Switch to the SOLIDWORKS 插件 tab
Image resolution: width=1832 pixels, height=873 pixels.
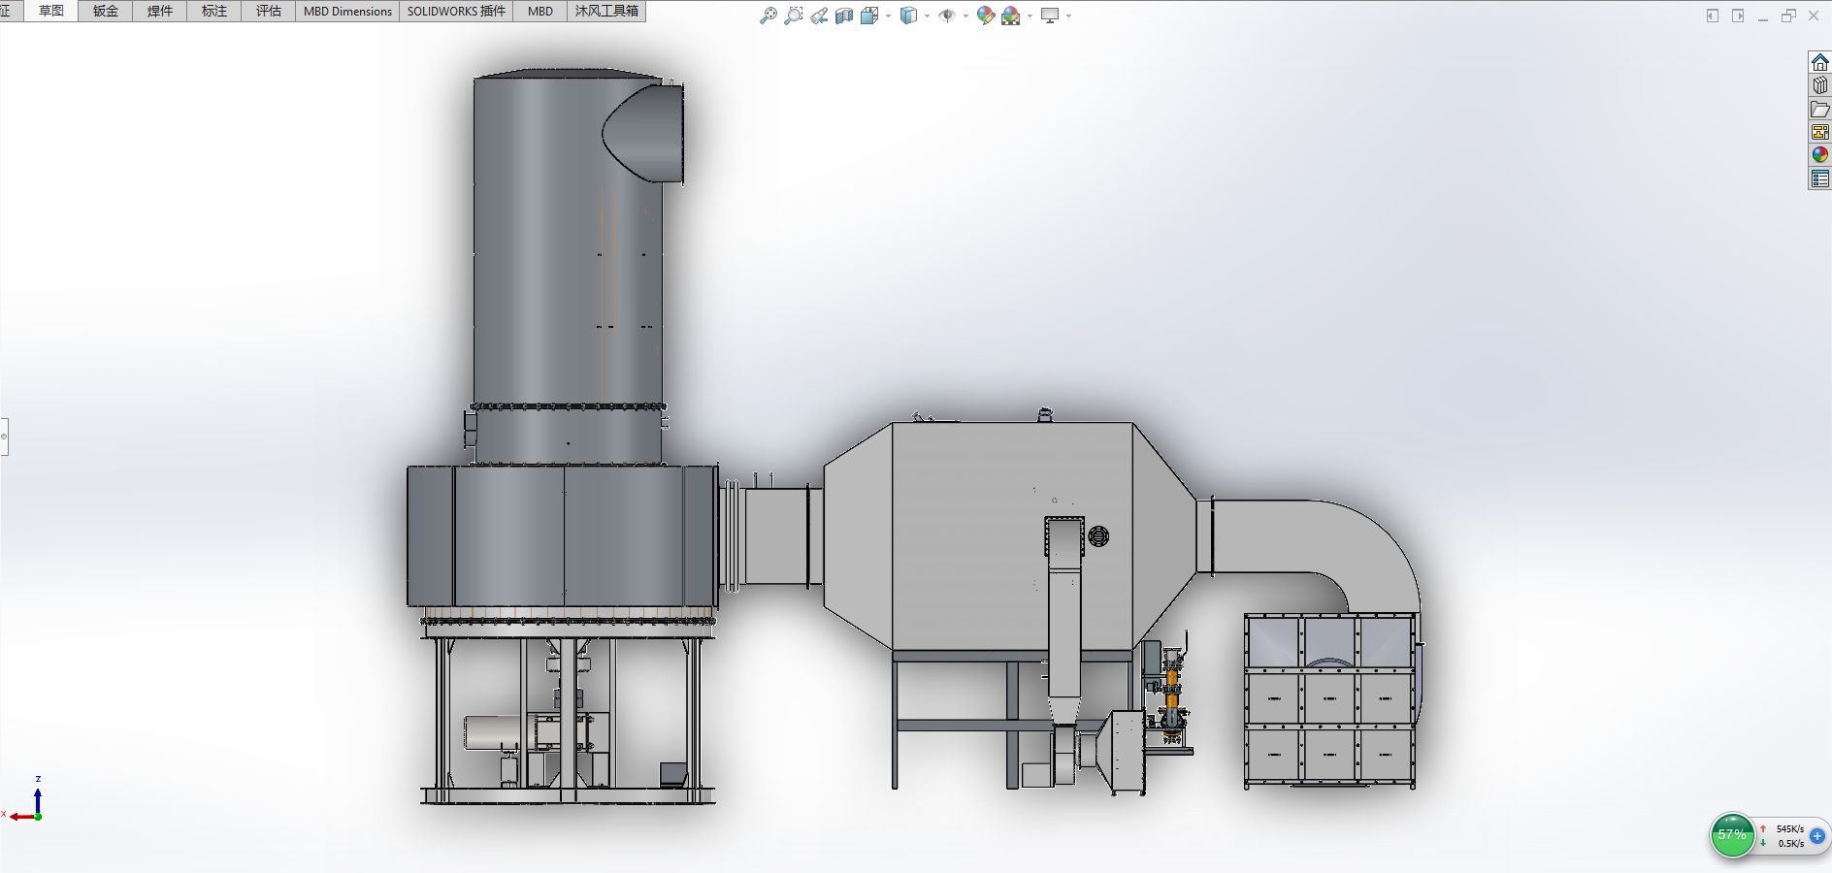pyautogui.click(x=456, y=12)
